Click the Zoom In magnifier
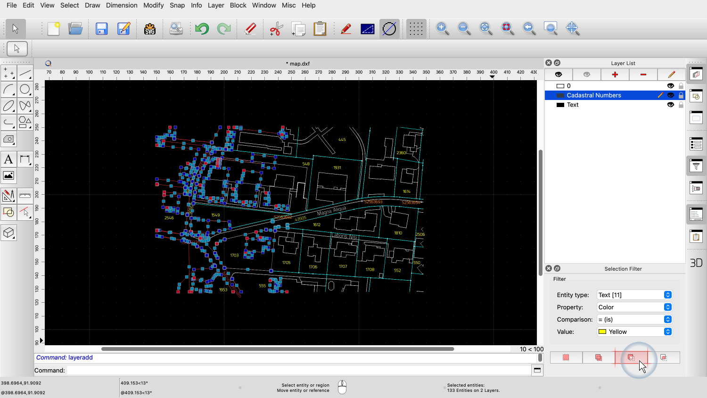 click(442, 29)
